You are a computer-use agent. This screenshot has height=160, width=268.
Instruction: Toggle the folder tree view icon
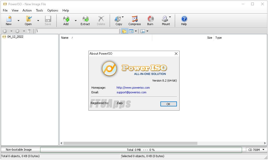(124, 31)
